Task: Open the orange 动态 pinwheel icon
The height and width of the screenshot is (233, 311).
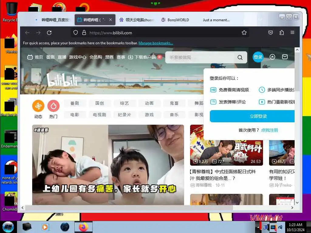Action: pos(38,106)
